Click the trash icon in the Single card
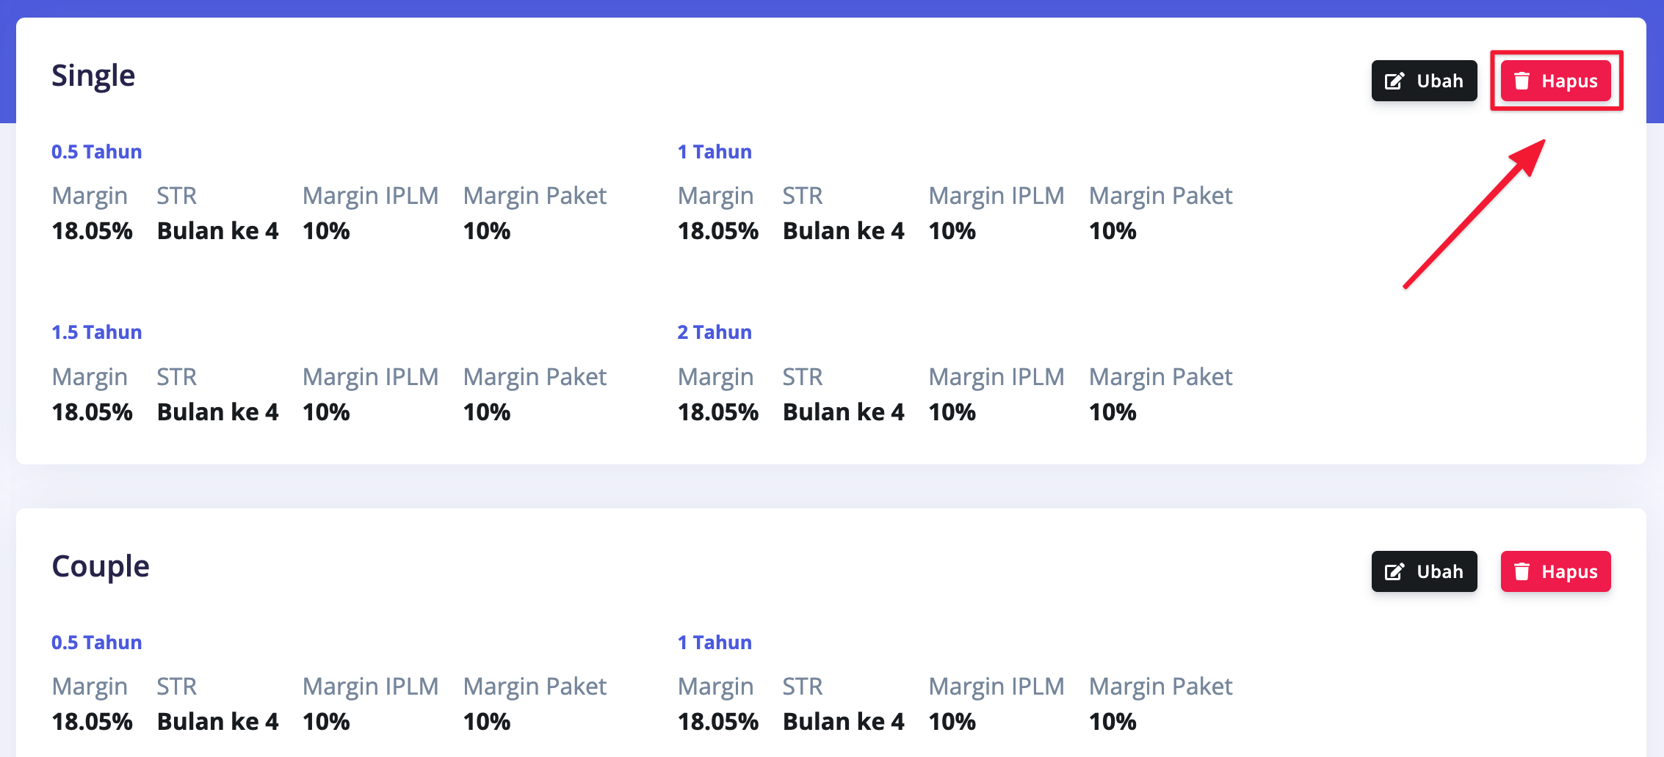Image resolution: width=1664 pixels, height=757 pixels. (1522, 81)
